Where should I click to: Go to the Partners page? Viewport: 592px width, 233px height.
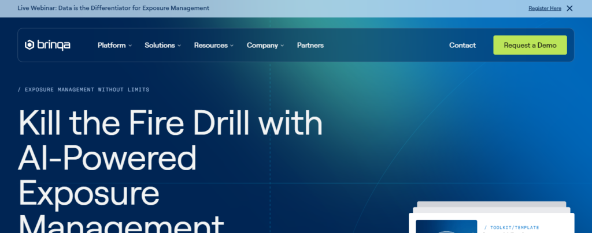pyautogui.click(x=310, y=45)
